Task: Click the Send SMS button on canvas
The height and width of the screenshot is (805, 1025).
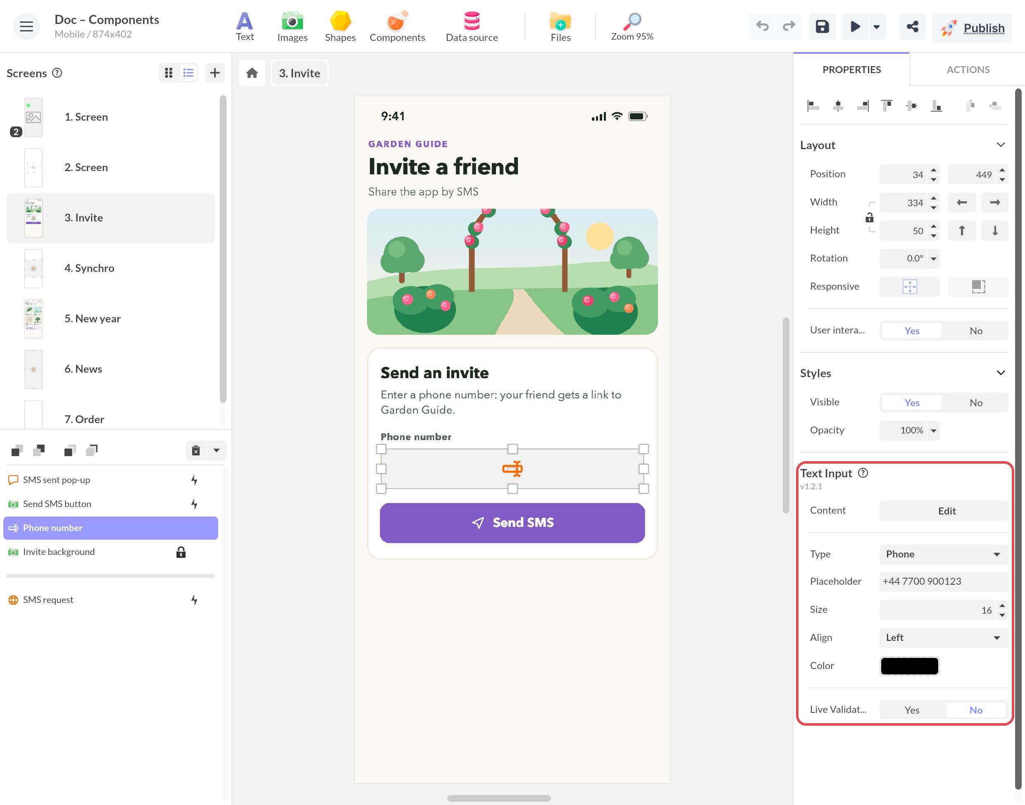Action: [512, 523]
